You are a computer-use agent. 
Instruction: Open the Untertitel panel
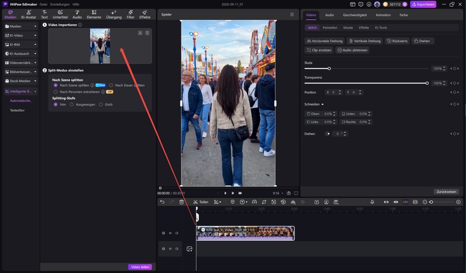tap(60, 14)
